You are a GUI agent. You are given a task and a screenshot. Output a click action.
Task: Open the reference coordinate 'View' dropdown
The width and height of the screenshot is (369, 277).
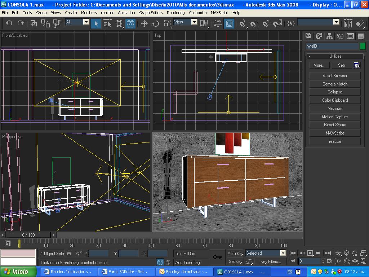[194, 22]
